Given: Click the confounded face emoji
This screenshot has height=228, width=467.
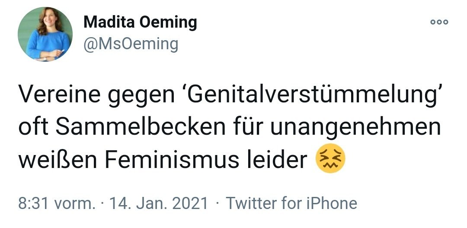Looking at the screenshot, I should 331,160.
